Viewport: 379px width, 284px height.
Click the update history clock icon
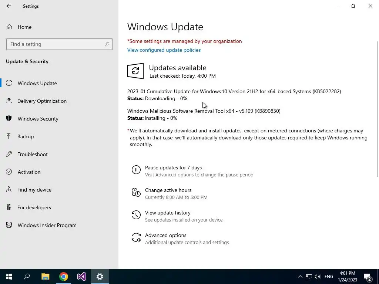[x=136, y=215]
